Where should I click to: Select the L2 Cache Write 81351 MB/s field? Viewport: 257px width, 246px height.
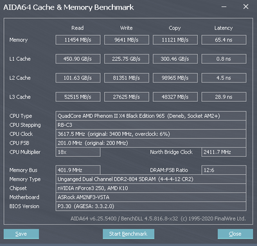click(x=127, y=78)
